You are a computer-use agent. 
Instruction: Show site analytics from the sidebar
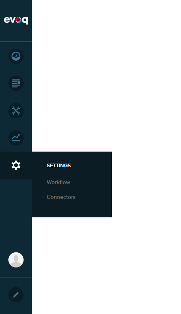[x=16, y=138]
